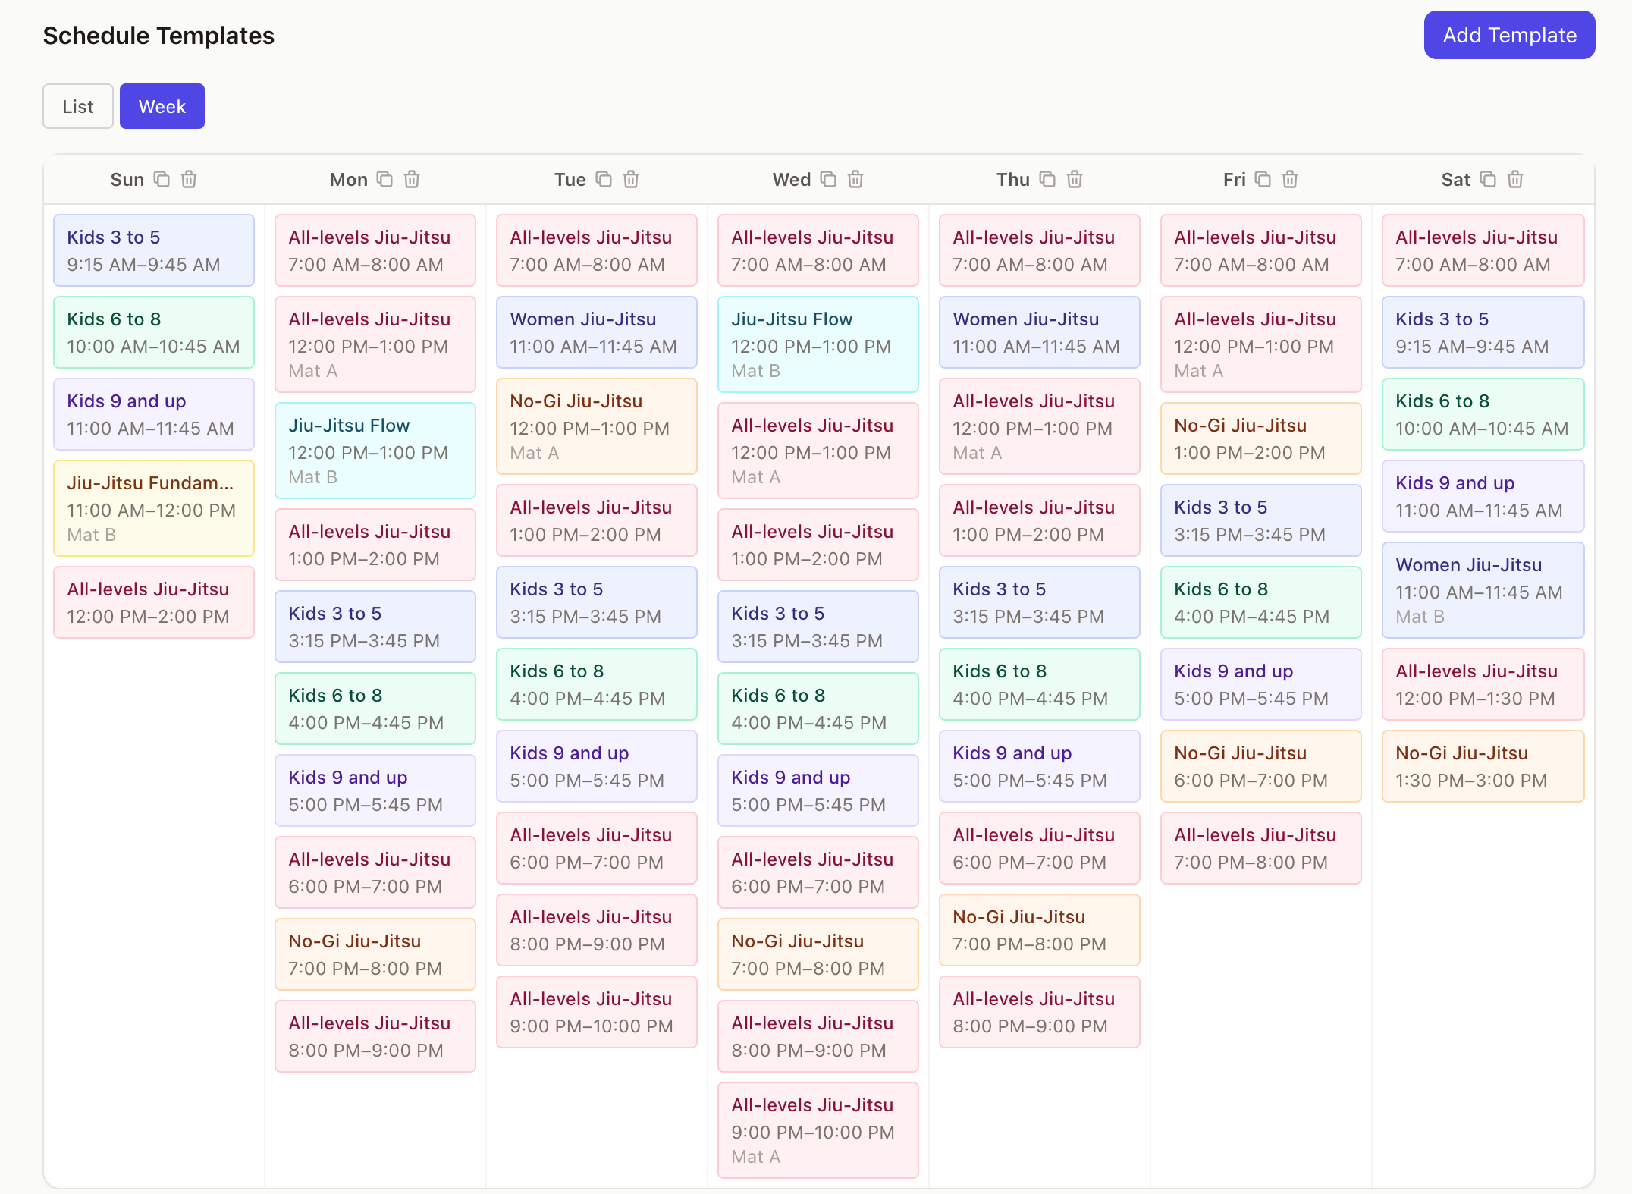This screenshot has width=1632, height=1194.
Task: Duplicate the Saturday schedule column
Action: pos(1489,179)
